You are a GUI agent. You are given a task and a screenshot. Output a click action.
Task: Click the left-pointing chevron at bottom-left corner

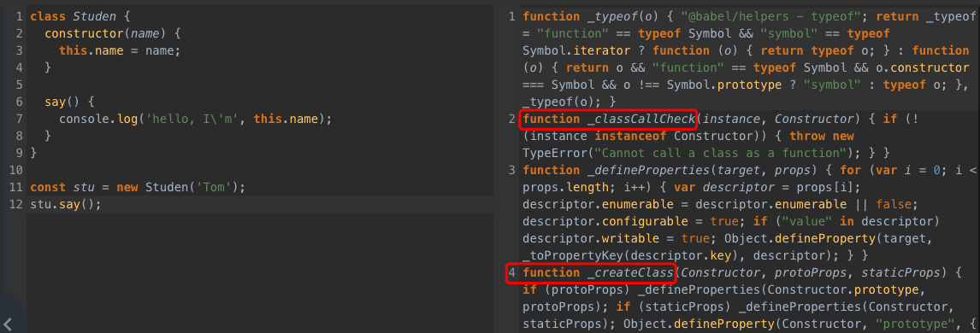click(8, 324)
